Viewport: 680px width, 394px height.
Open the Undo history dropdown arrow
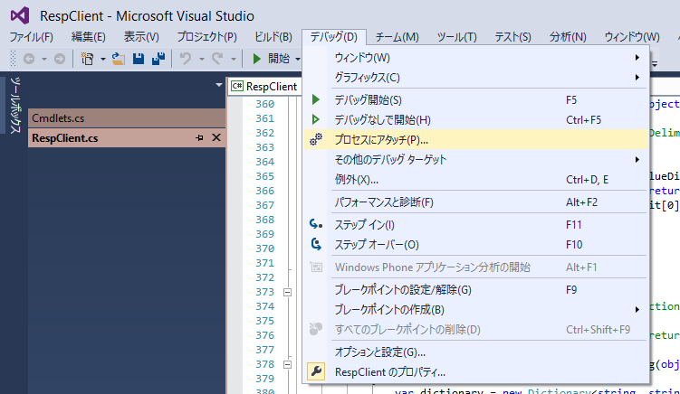tap(202, 59)
